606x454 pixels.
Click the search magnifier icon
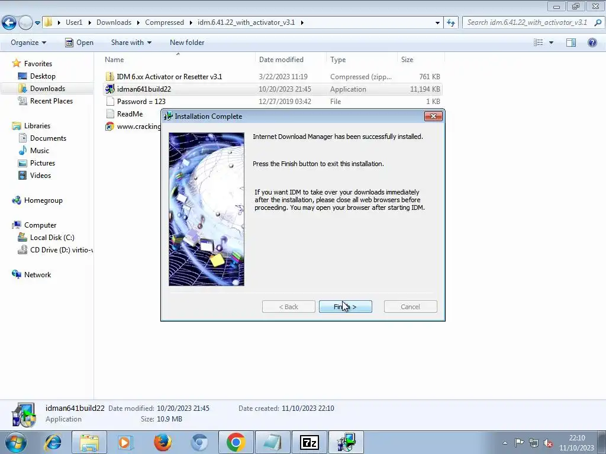tap(598, 22)
